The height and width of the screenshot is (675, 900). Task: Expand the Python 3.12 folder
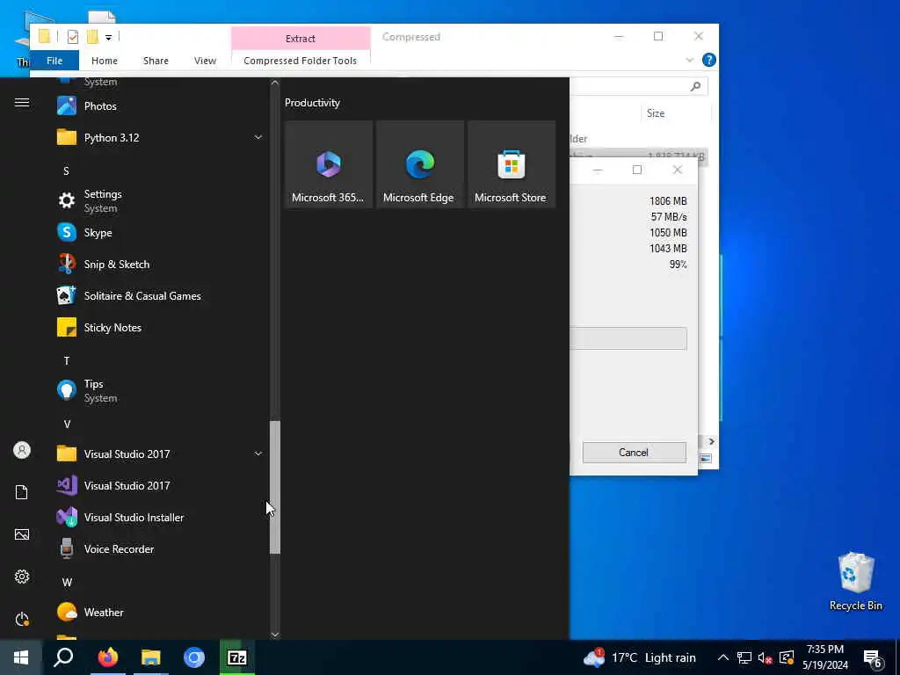pos(158,138)
